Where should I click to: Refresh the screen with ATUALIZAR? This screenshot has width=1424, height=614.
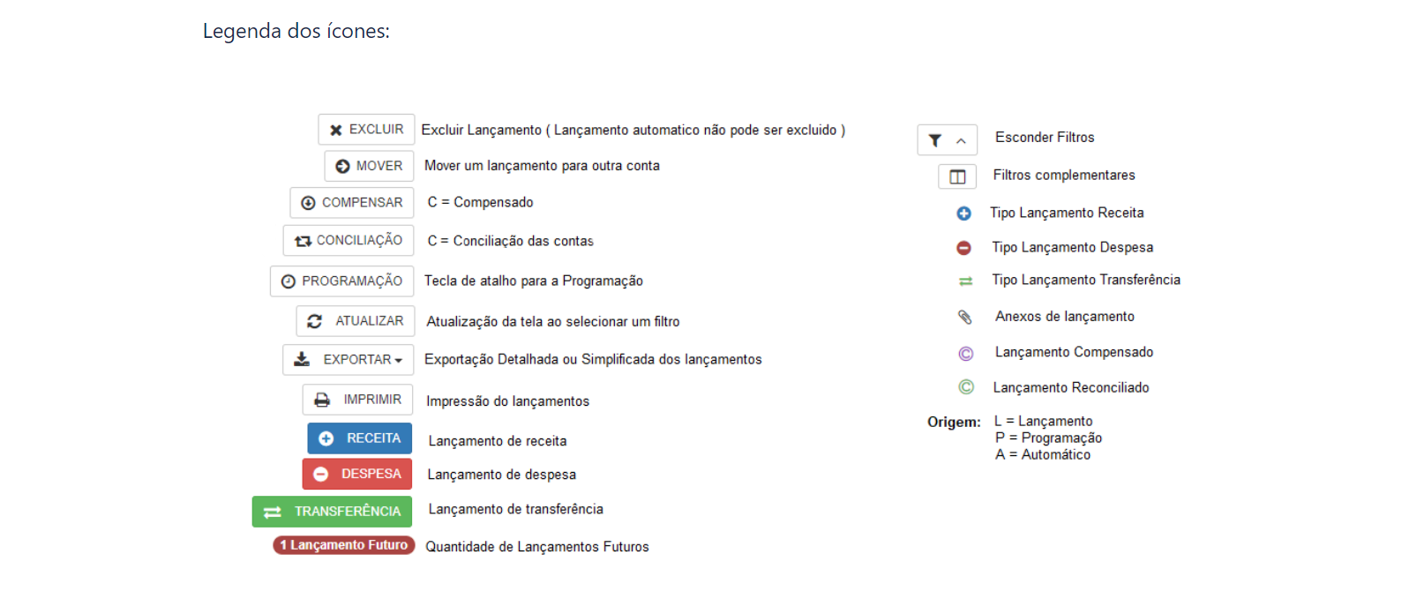[x=355, y=321]
